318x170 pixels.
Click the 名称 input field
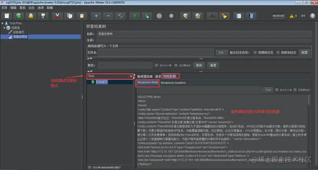204,34
